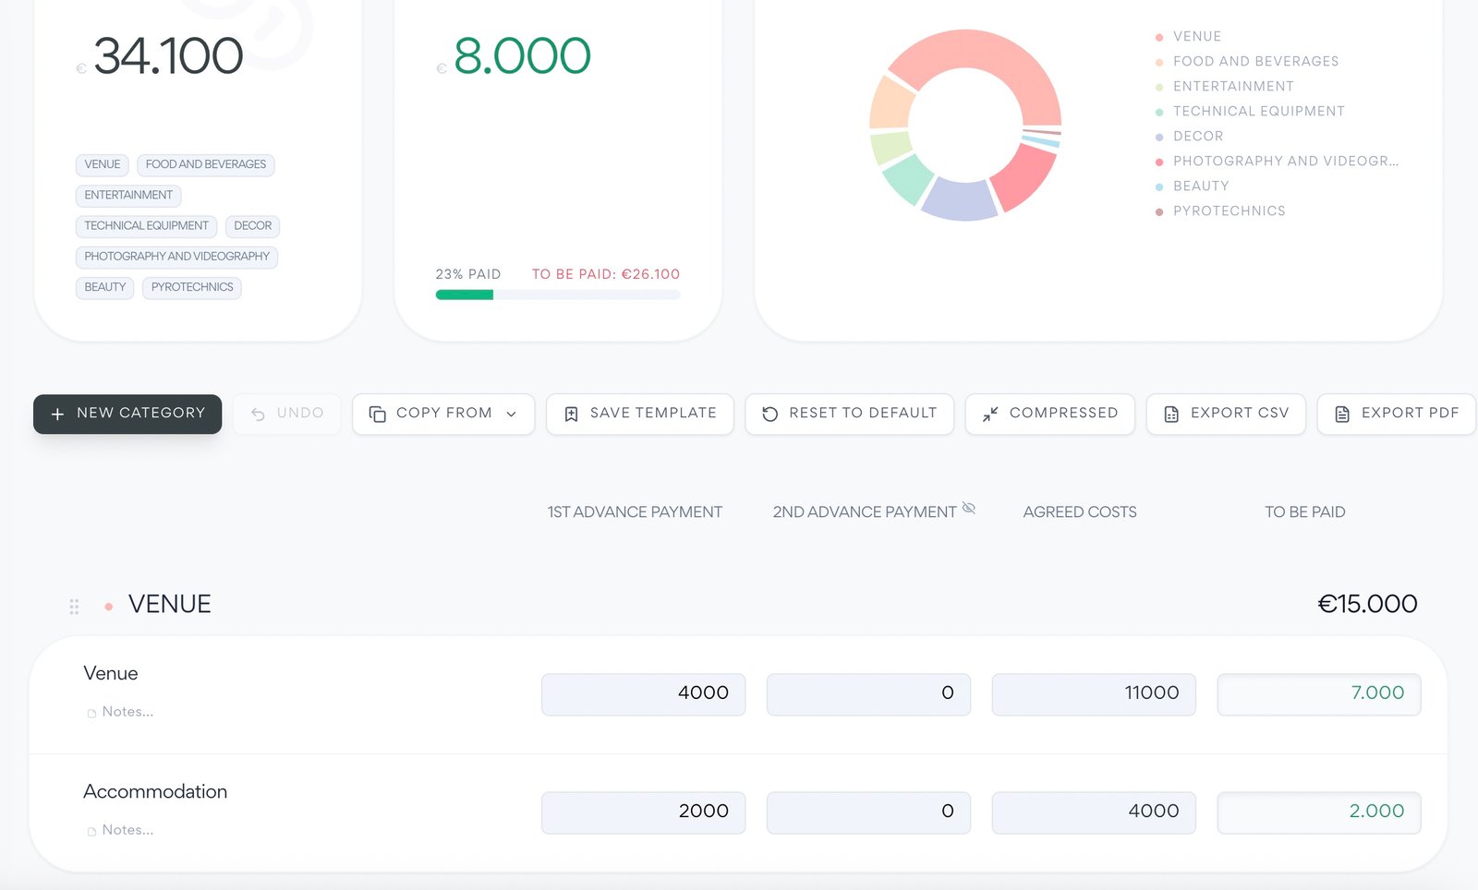
Task: Select the Entertainment tag chip
Action: (128, 195)
